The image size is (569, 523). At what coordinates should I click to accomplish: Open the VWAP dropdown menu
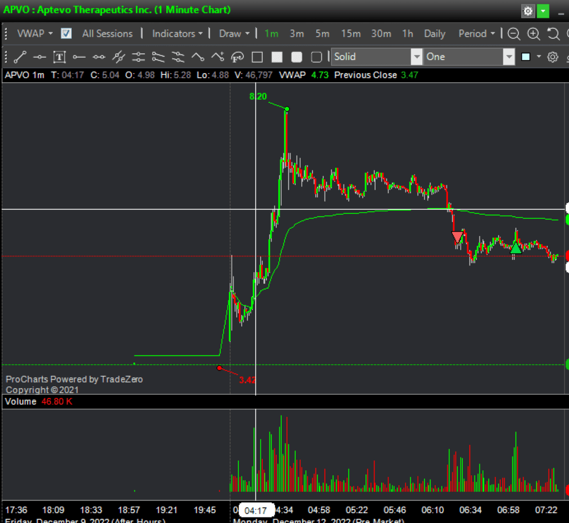coord(35,33)
